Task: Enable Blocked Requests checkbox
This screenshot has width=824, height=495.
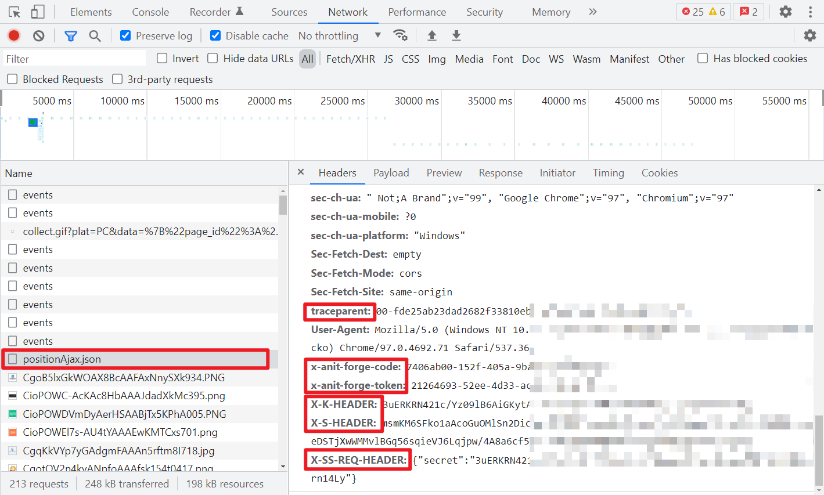Action: pos(12,79)
